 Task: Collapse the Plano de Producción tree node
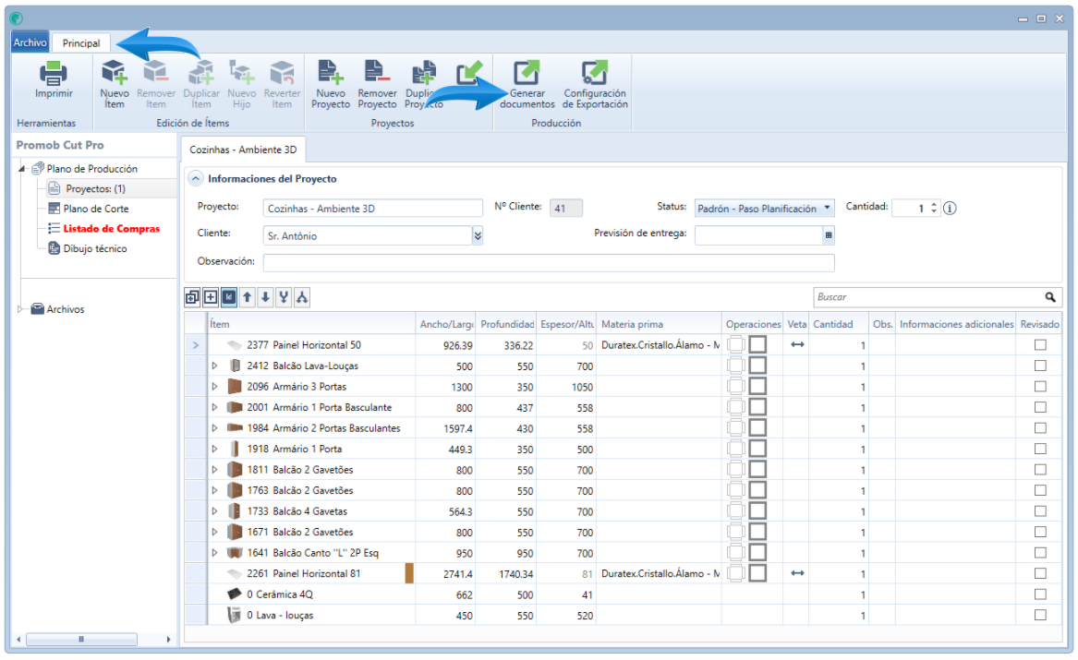(22, 168)
